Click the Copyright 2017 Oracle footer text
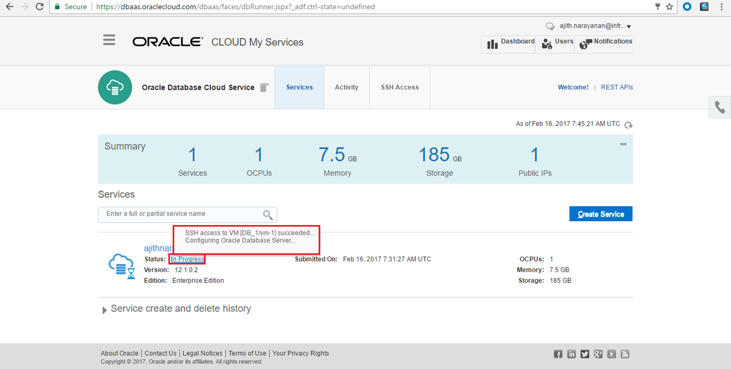731x369 pixels. point(182,362)
